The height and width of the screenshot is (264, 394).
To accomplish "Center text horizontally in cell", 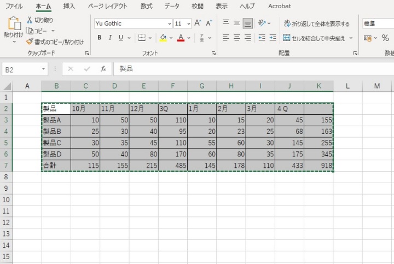I will tap(236, 38).
